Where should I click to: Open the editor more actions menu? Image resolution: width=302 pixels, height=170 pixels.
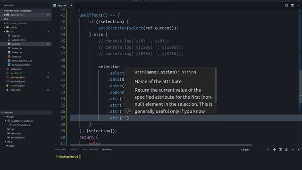tap(298, 5)
